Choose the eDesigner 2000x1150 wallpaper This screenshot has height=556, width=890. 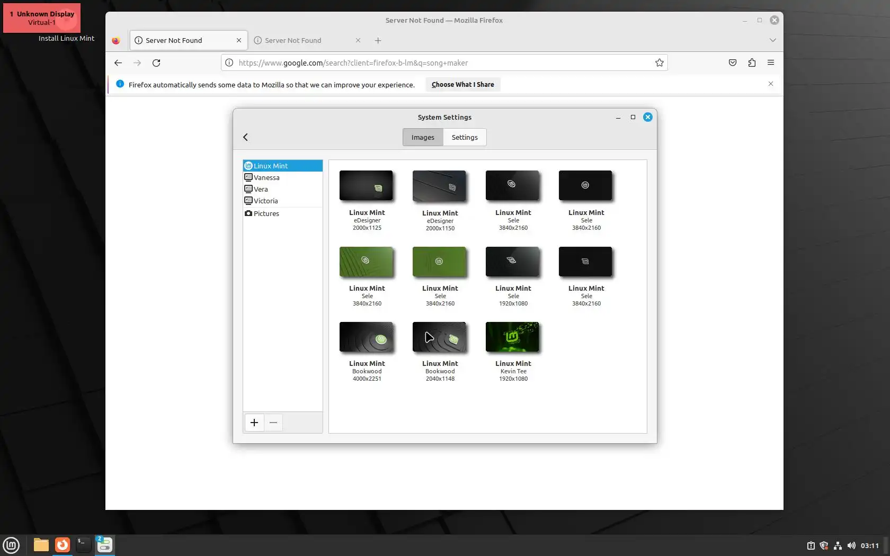click(x=440, y=186)
